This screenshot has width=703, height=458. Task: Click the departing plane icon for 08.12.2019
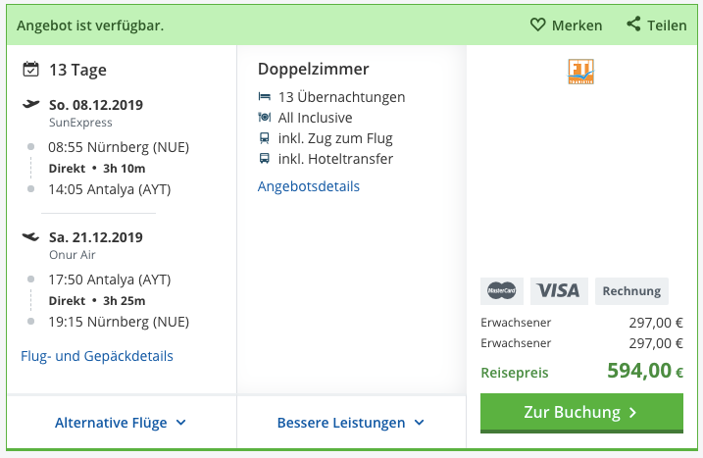[31, 104]
